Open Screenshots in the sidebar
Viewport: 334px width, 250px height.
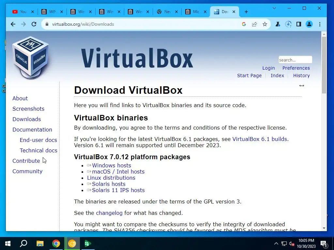28,109
